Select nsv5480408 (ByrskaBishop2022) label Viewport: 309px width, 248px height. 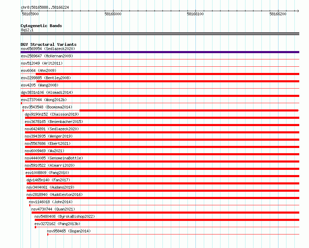(65, 216)
